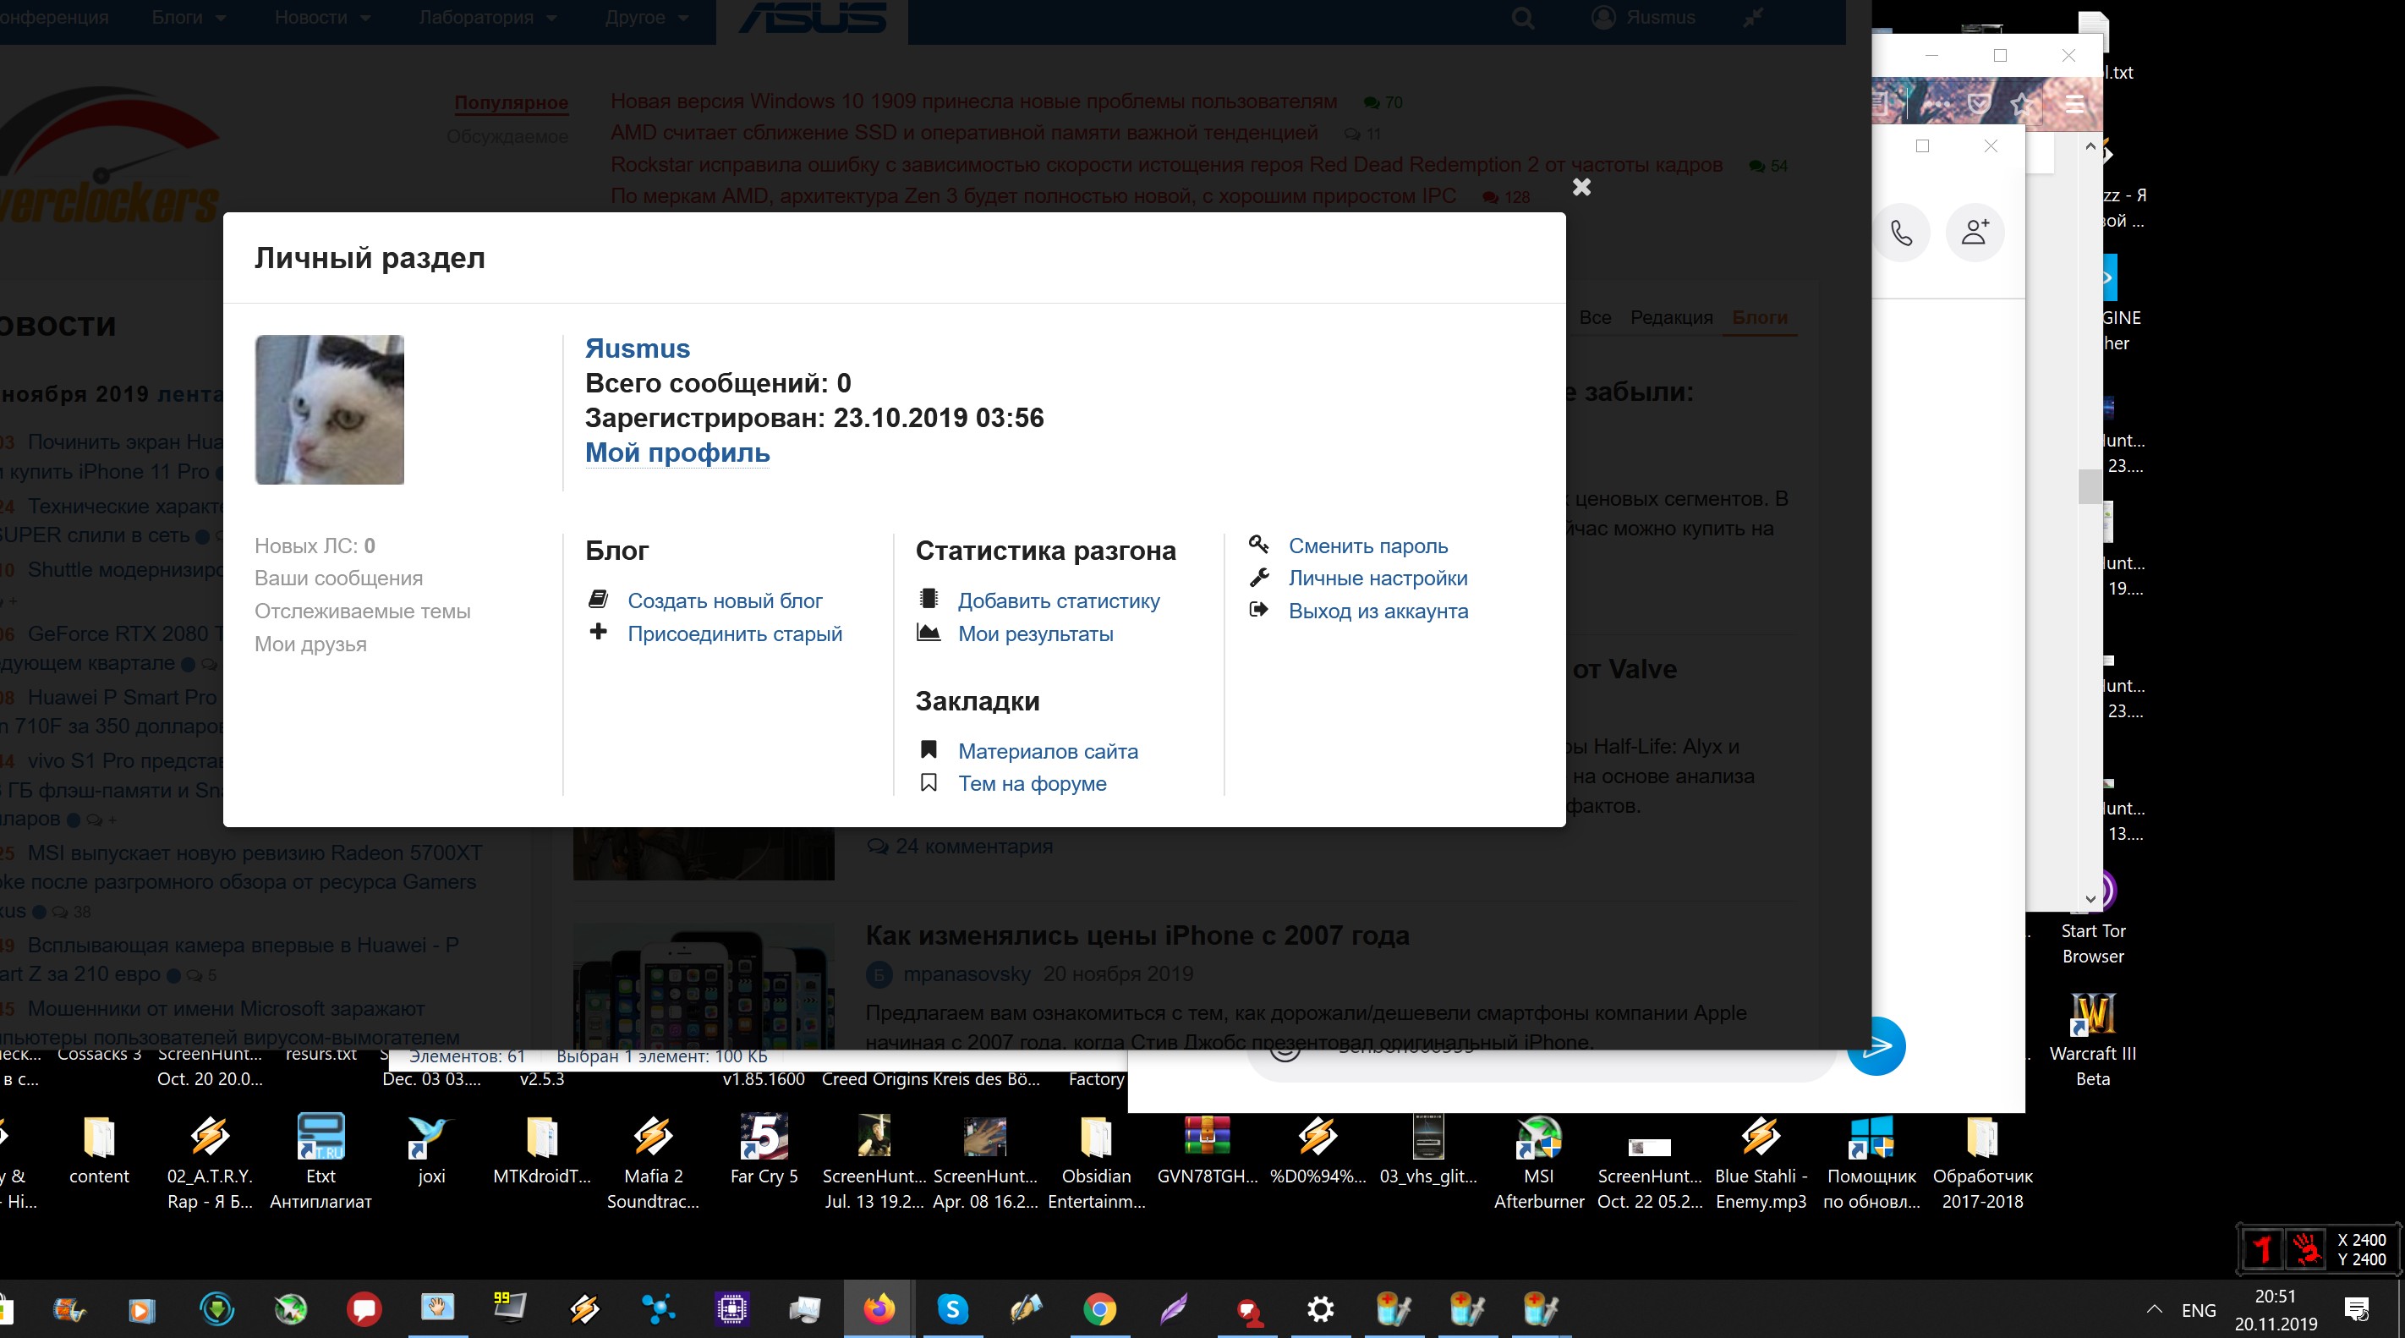Switch to the Редакция tab
The width and height of the screenshot is (2405, 1338).
pyautogui.click(x=1670, y=317)
